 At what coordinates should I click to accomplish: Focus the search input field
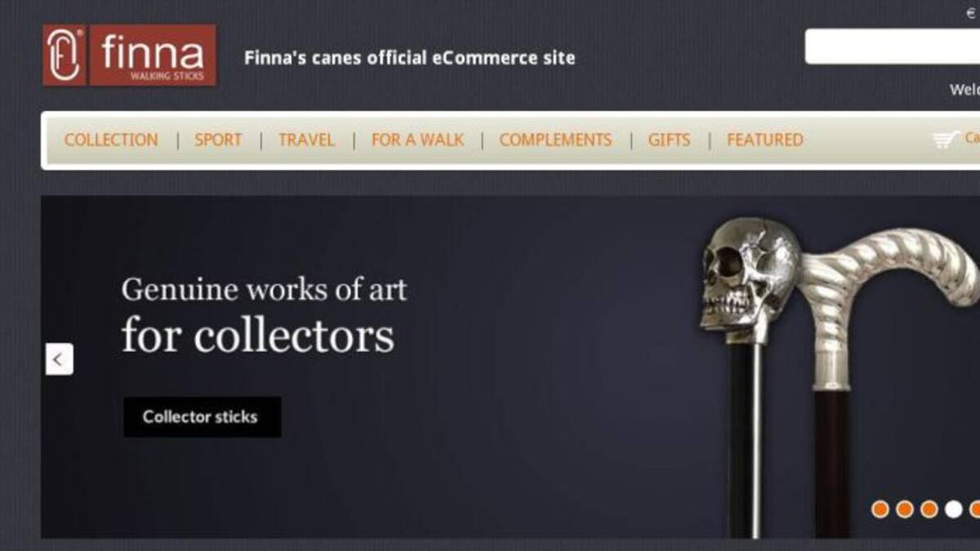[x=893, y=47]
